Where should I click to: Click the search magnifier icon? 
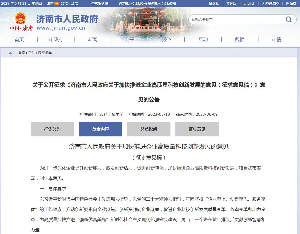tap(288, 19)
